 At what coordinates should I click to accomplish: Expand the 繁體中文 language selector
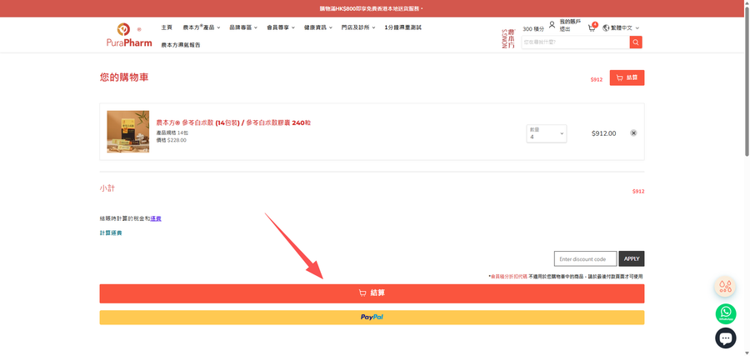click(621, 28)
